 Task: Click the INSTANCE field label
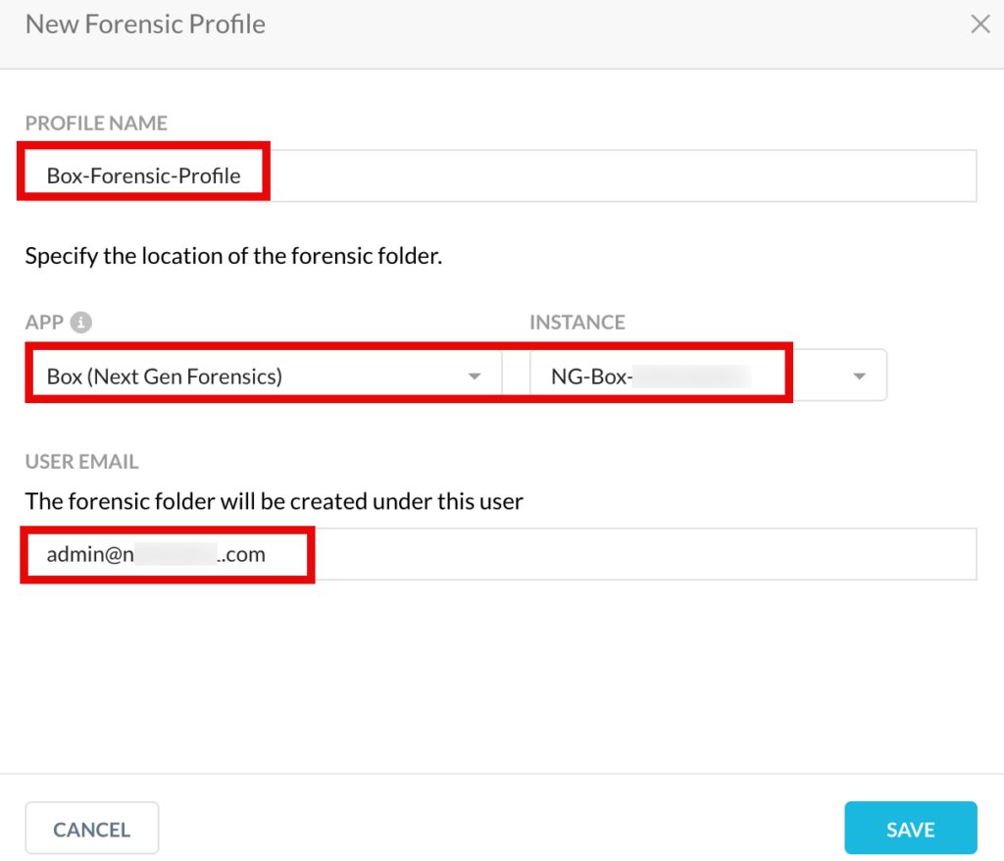click(577, 322)
